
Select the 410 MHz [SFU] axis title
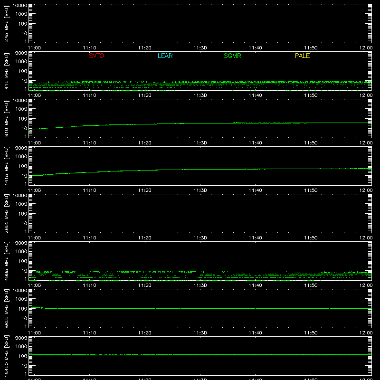coord(6,71)
